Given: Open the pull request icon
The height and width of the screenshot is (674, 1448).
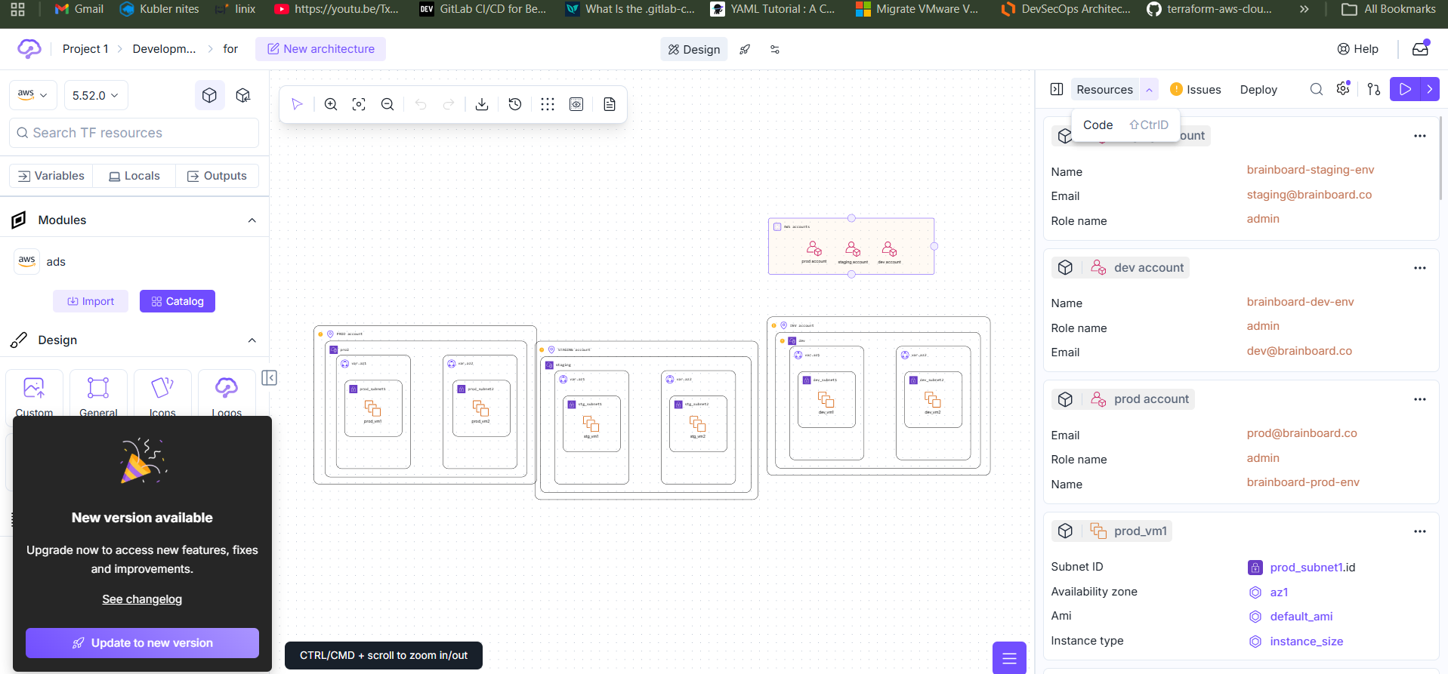Looking at the screenshot, I should coord(1374,89).
